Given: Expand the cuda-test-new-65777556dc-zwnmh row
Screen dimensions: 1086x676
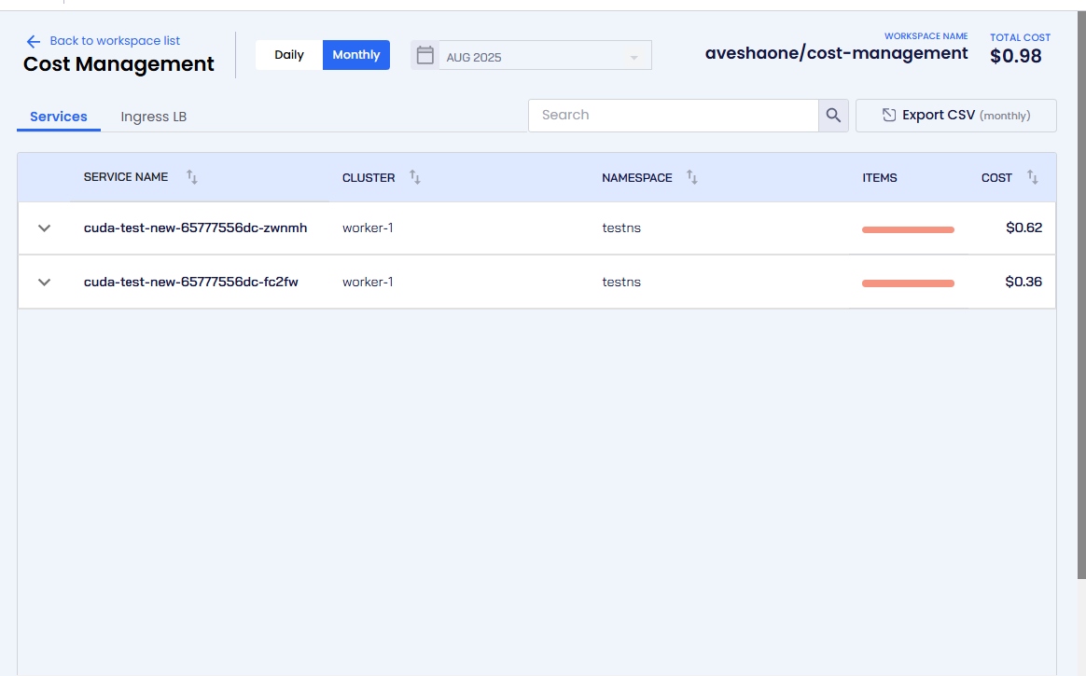Looking at the screenshot, I should coord(44,228).
